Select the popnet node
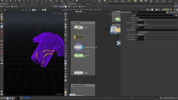The height and width of the screenshot is (100, 178). point(78,56)
